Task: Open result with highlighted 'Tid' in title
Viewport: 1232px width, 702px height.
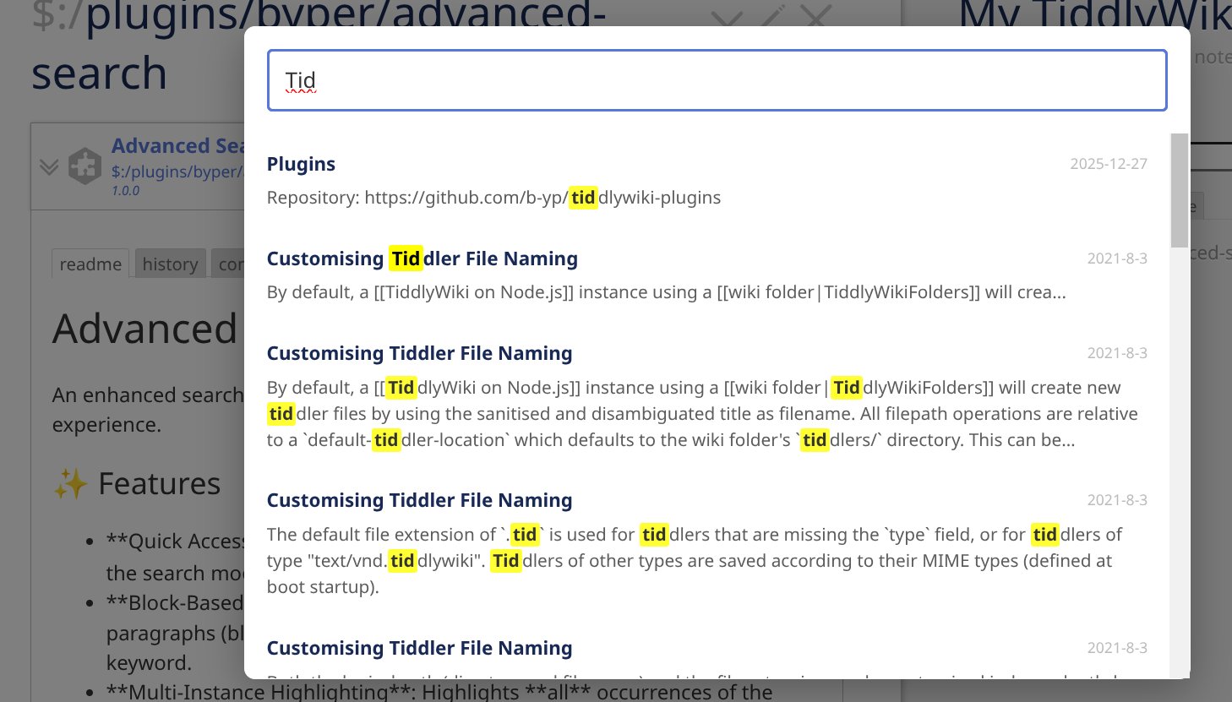Action: coord(422,258)
